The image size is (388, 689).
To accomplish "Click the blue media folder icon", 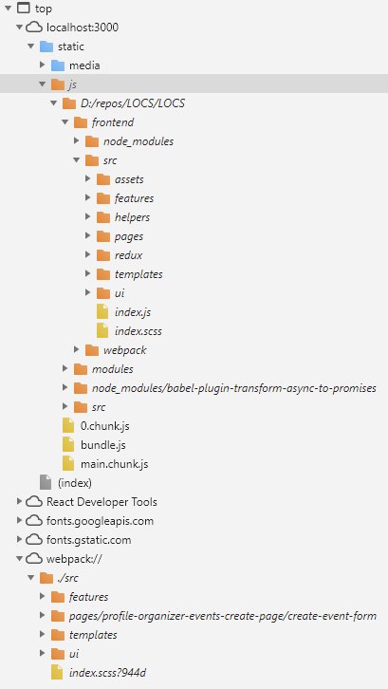I will point(58,65).
